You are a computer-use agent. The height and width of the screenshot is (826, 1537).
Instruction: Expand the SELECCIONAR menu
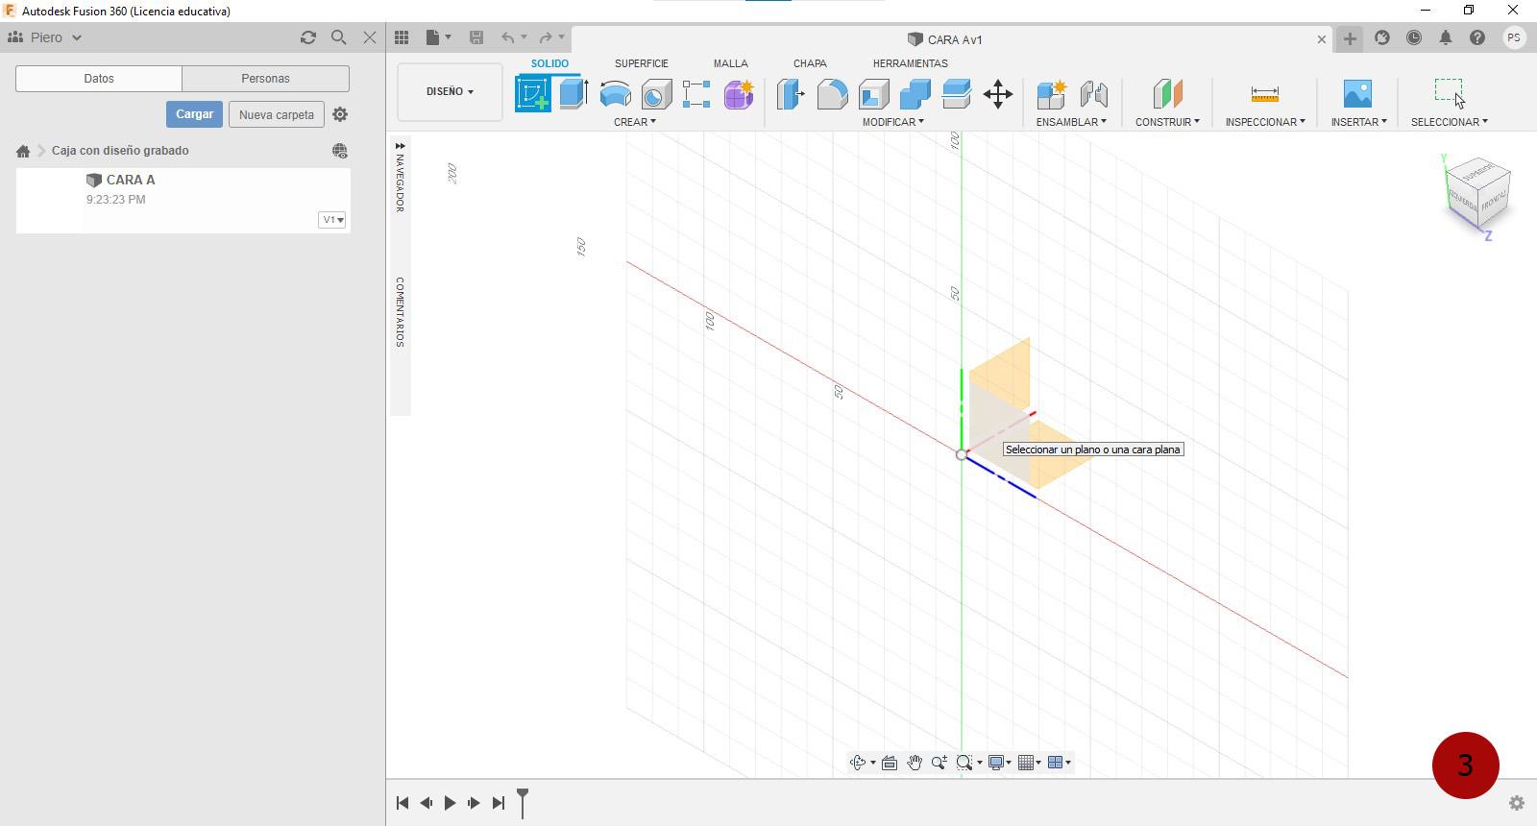[x=1449, y=122]
